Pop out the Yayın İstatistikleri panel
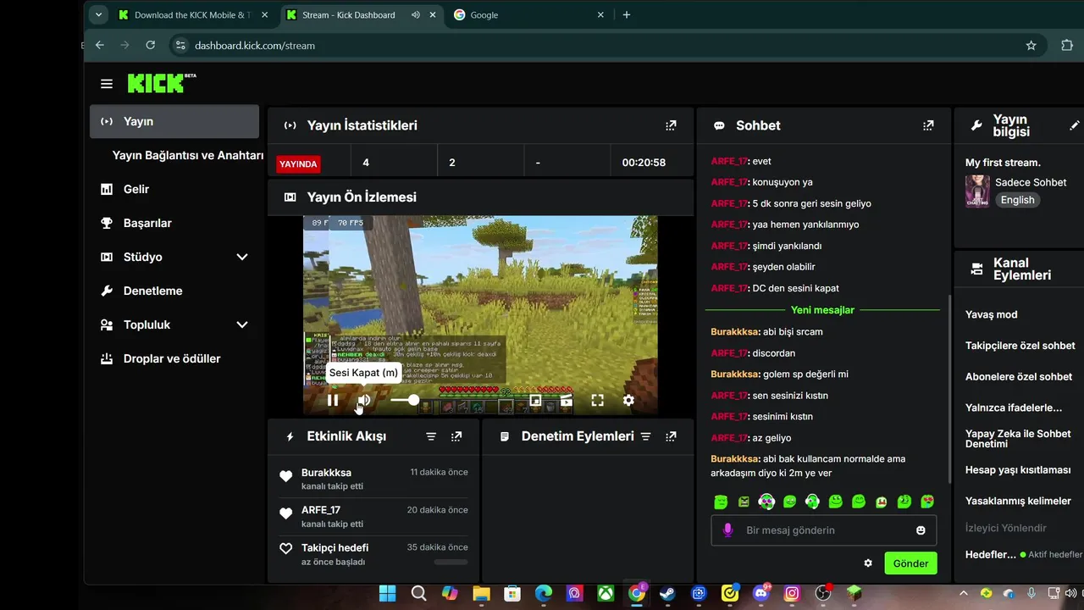 [x=671, y=125]
